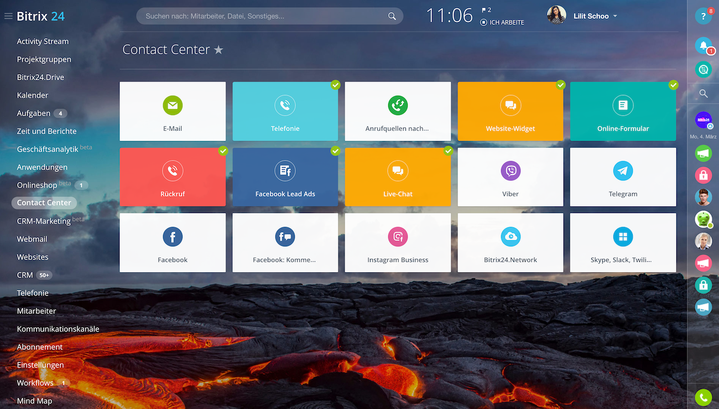The width and height of the screenshot is (719, 409).
Task: Open Workflows in left menu
Action: click(35, 383)
